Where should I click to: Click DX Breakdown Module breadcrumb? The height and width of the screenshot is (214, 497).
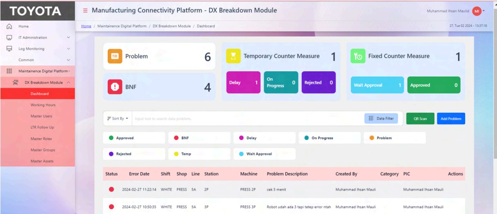tap(172, 26)
